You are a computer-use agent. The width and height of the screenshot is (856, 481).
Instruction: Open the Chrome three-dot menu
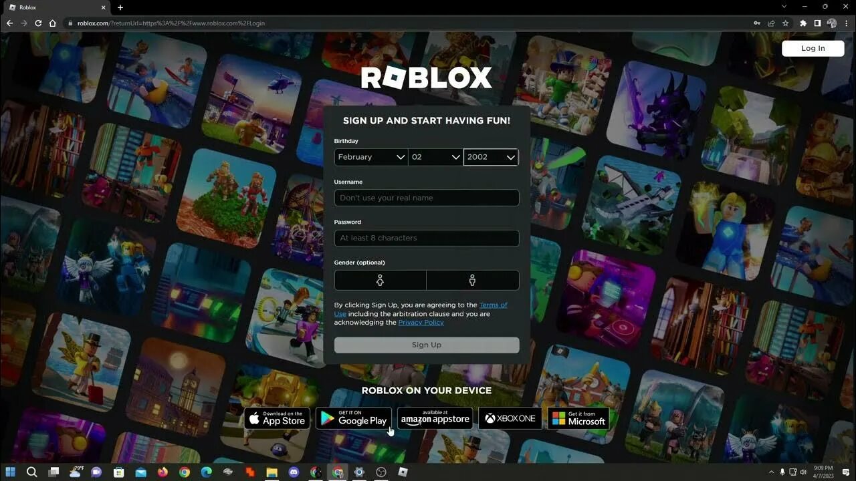tap(845, 23)
